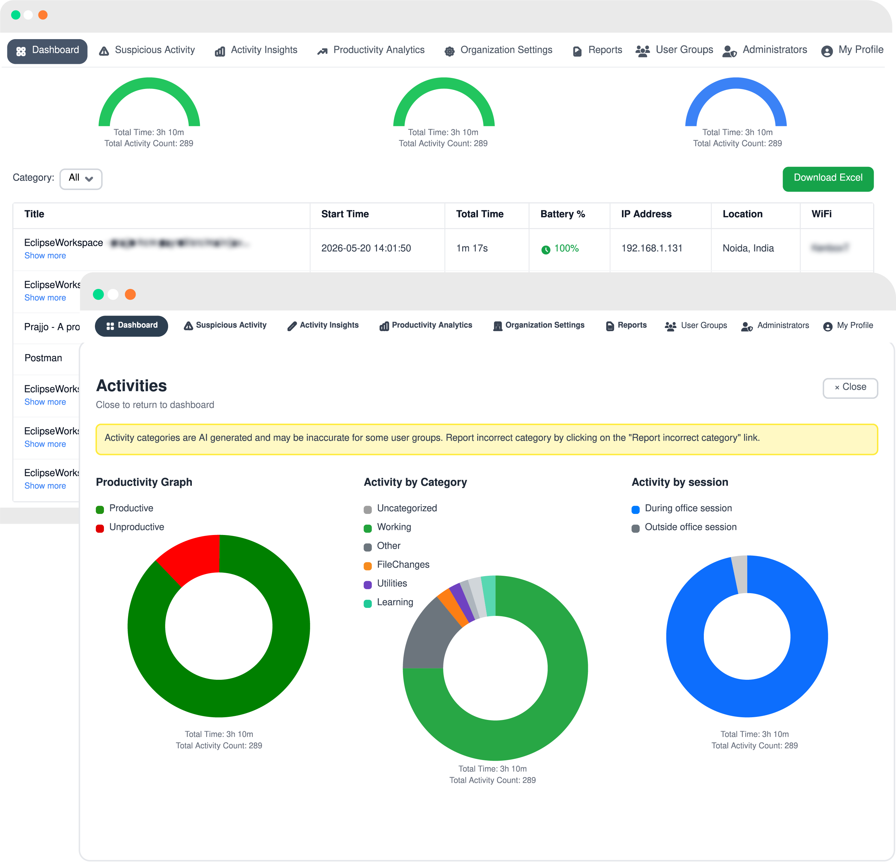Click the Total Time column header
896x862 pixels.
(480, 214)
